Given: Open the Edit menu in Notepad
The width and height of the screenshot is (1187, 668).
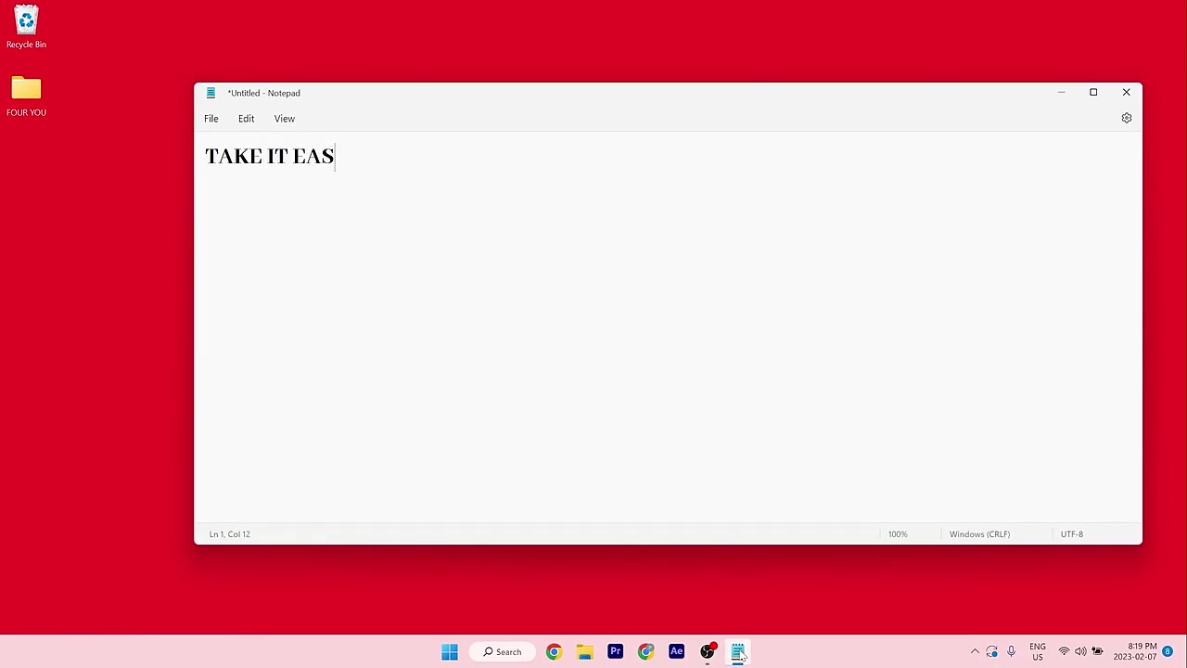Looking at the screenshot, I should [x=246, y=119].
